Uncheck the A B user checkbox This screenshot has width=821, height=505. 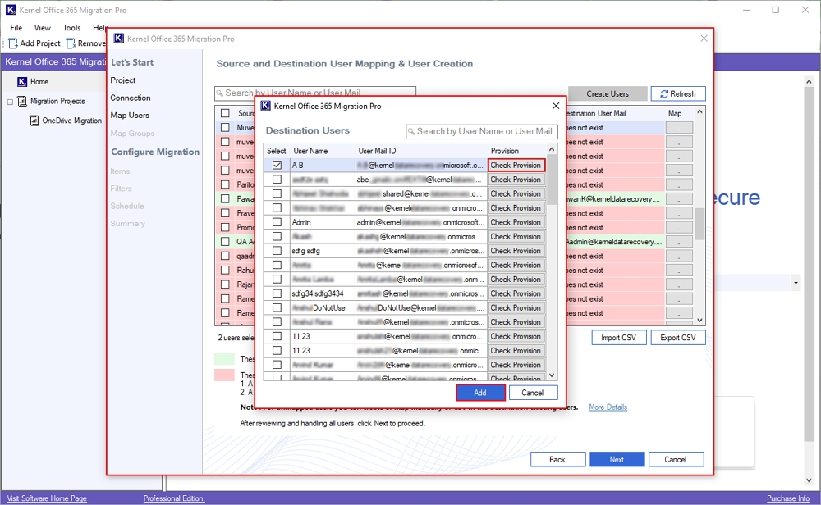click(x=277, y=166)
